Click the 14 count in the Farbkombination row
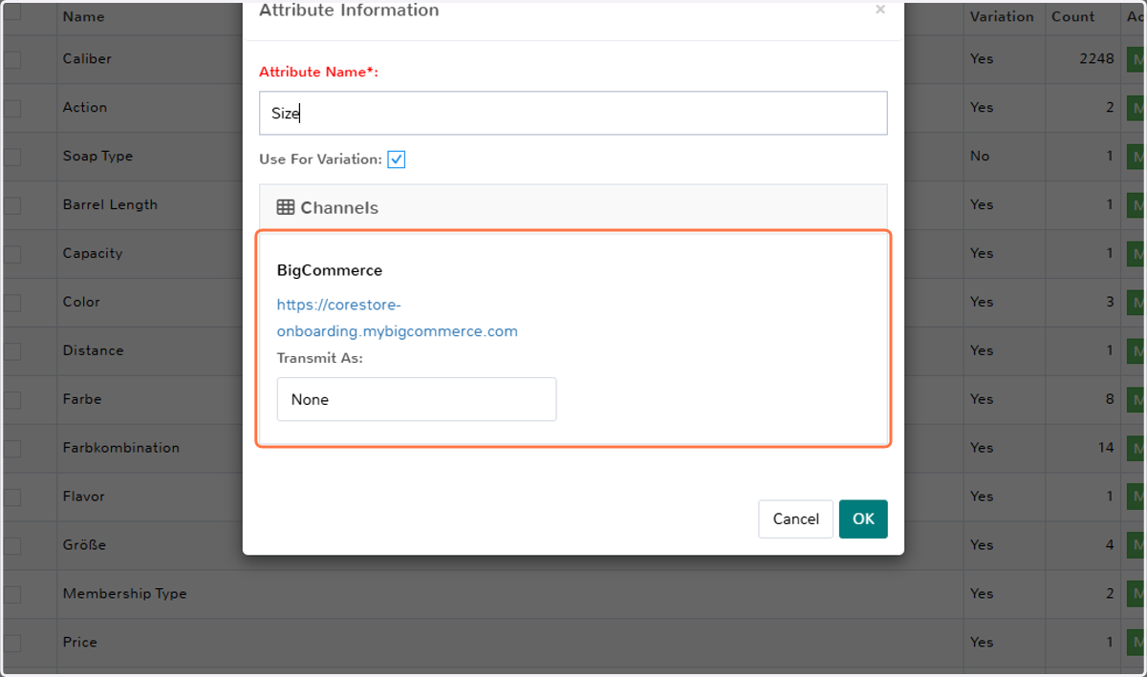Image resolution: width=1147 pixels, height=677 pixels. 1106,448
